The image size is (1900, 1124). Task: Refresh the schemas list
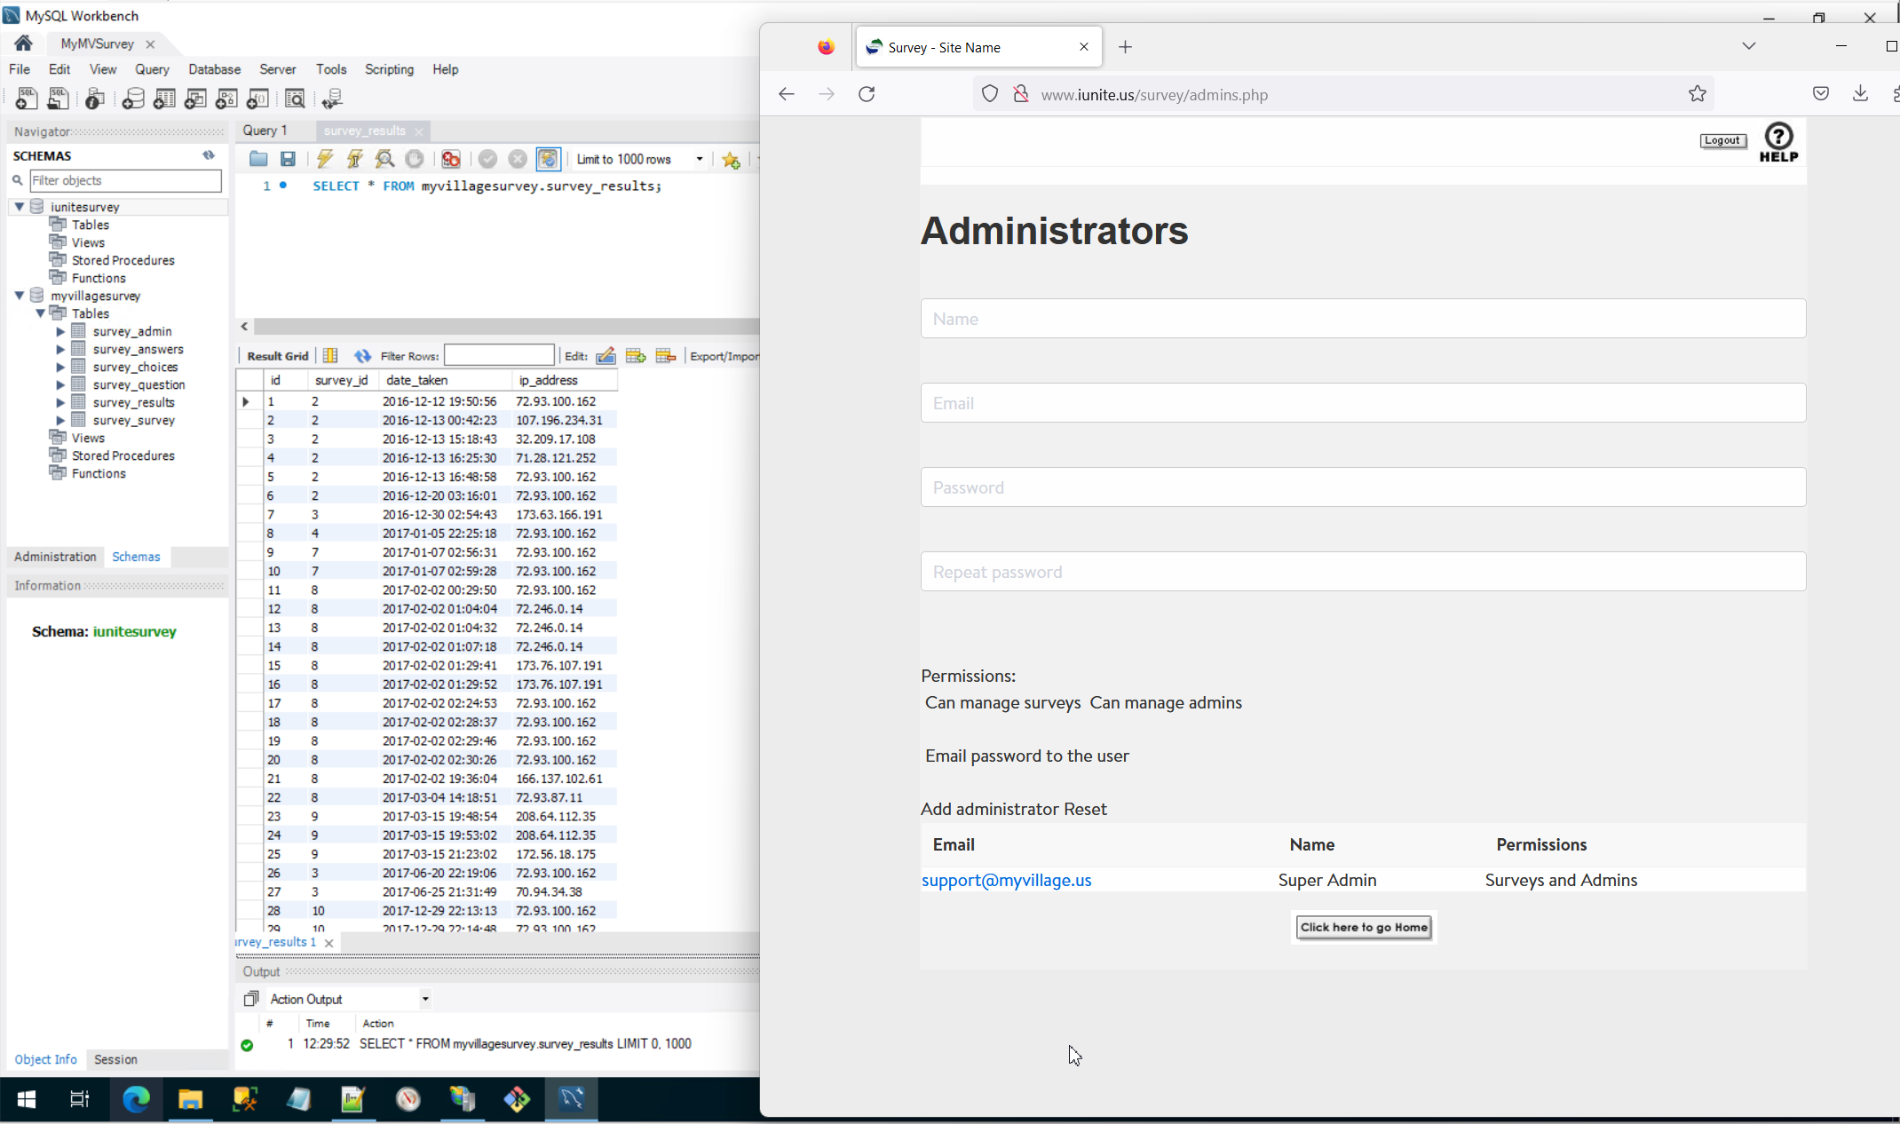(209, 155)
